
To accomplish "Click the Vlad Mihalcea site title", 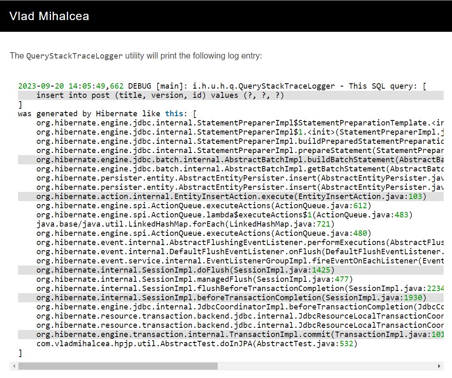I will 50,16.
